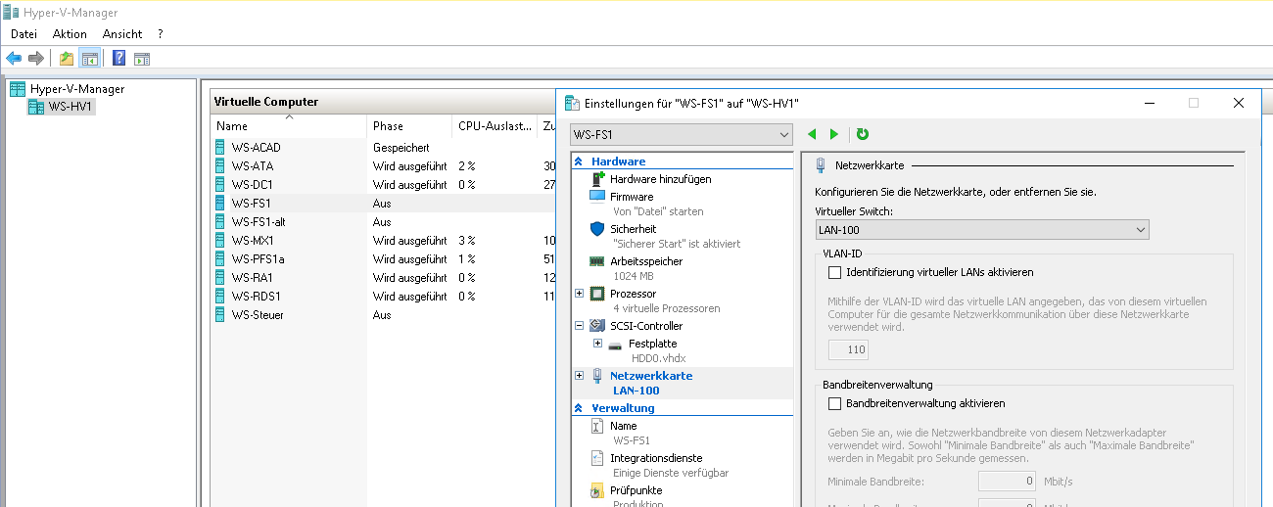This screenshot has width=1273, height=507.
Task: Click the VLAN-ID field showing 110
Action: tap(848, 349)
